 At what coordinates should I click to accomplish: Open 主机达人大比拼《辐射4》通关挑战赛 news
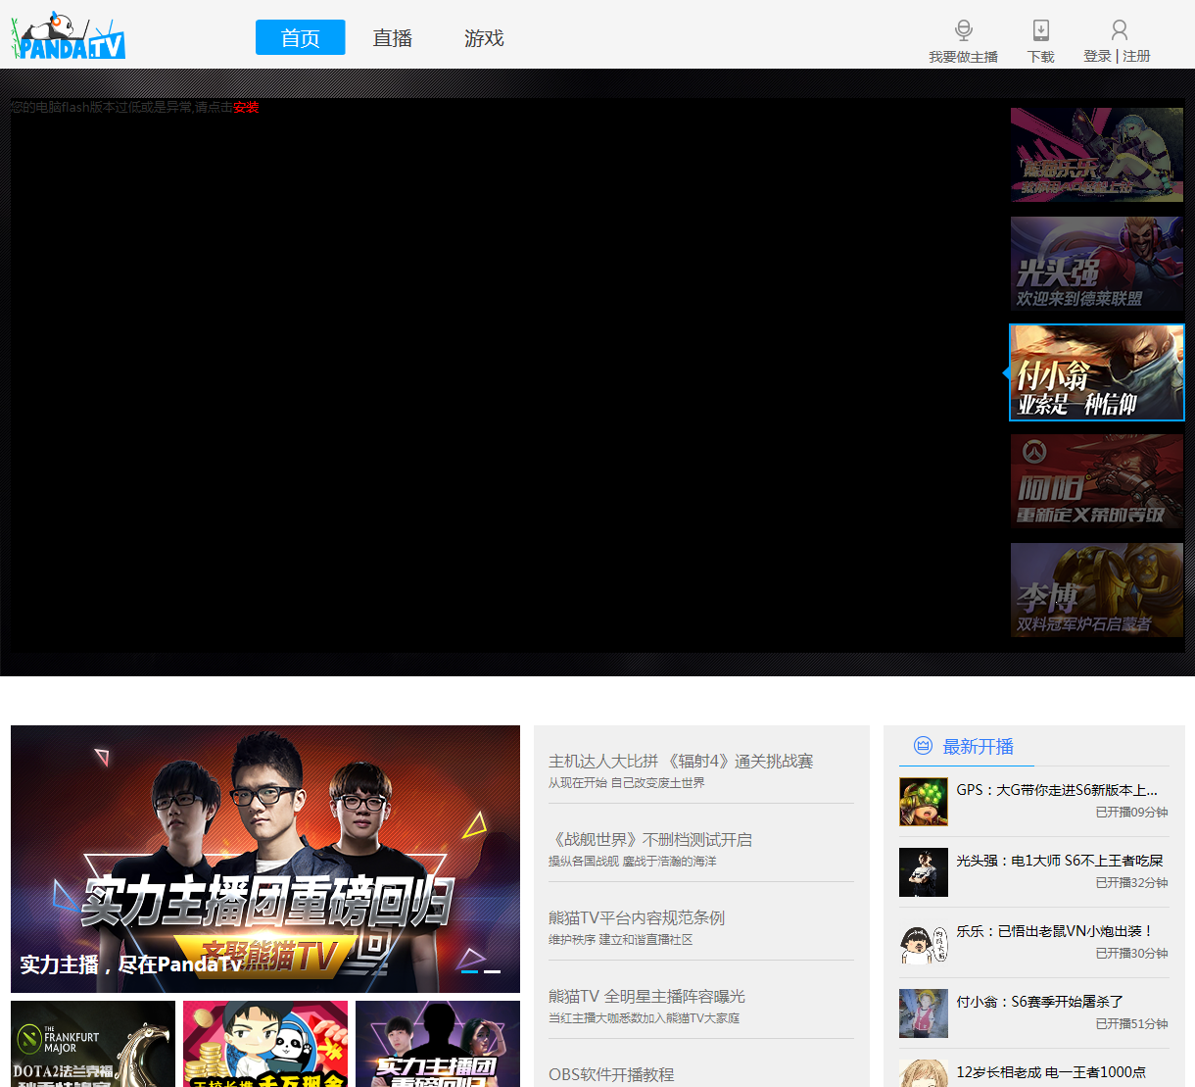point(681,761)
